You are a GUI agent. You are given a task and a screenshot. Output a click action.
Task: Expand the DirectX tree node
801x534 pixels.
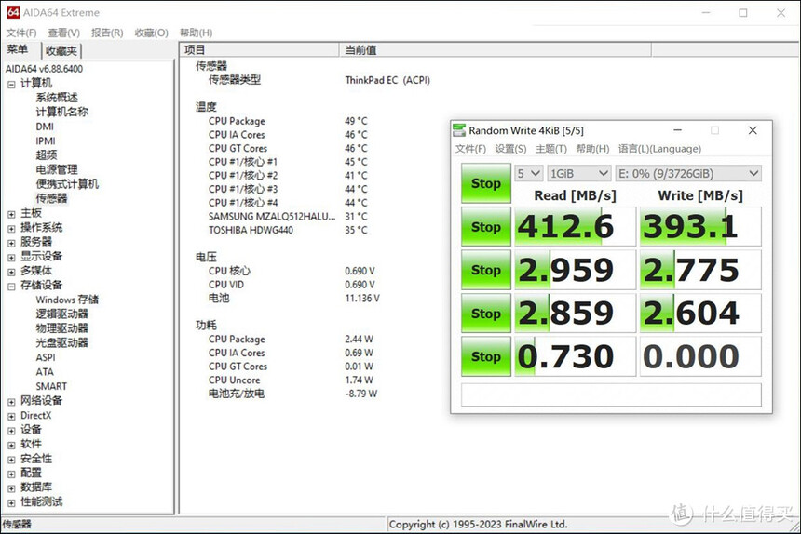click(x=11, y=416)
